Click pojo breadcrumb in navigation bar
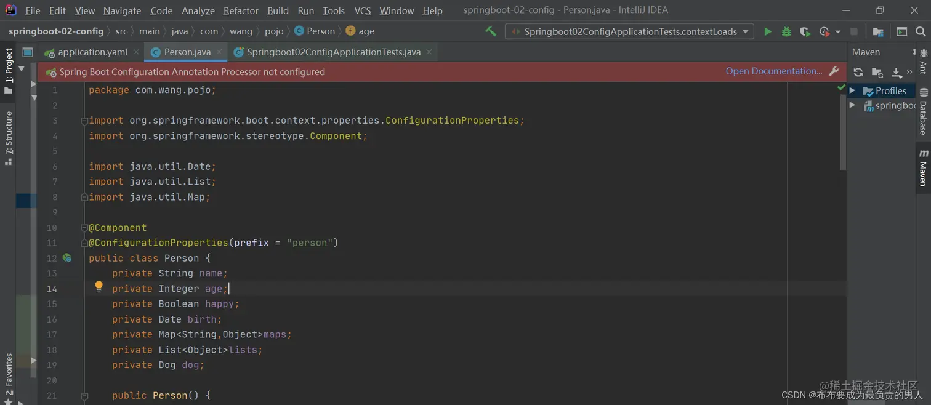931x405 pixels. tap(274, 31)
